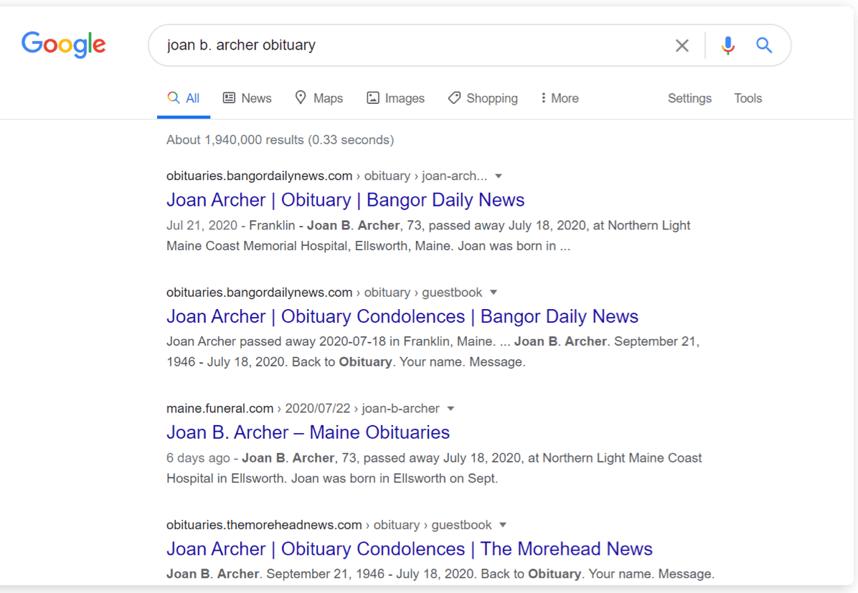This screenshot has width=858, height=593.
Task: Click into the search query input field
Action: (409, 46)
